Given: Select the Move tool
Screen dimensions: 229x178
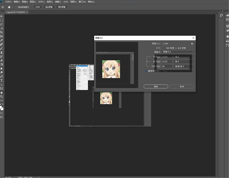Looking at the screenshot, I should (2, 16).
